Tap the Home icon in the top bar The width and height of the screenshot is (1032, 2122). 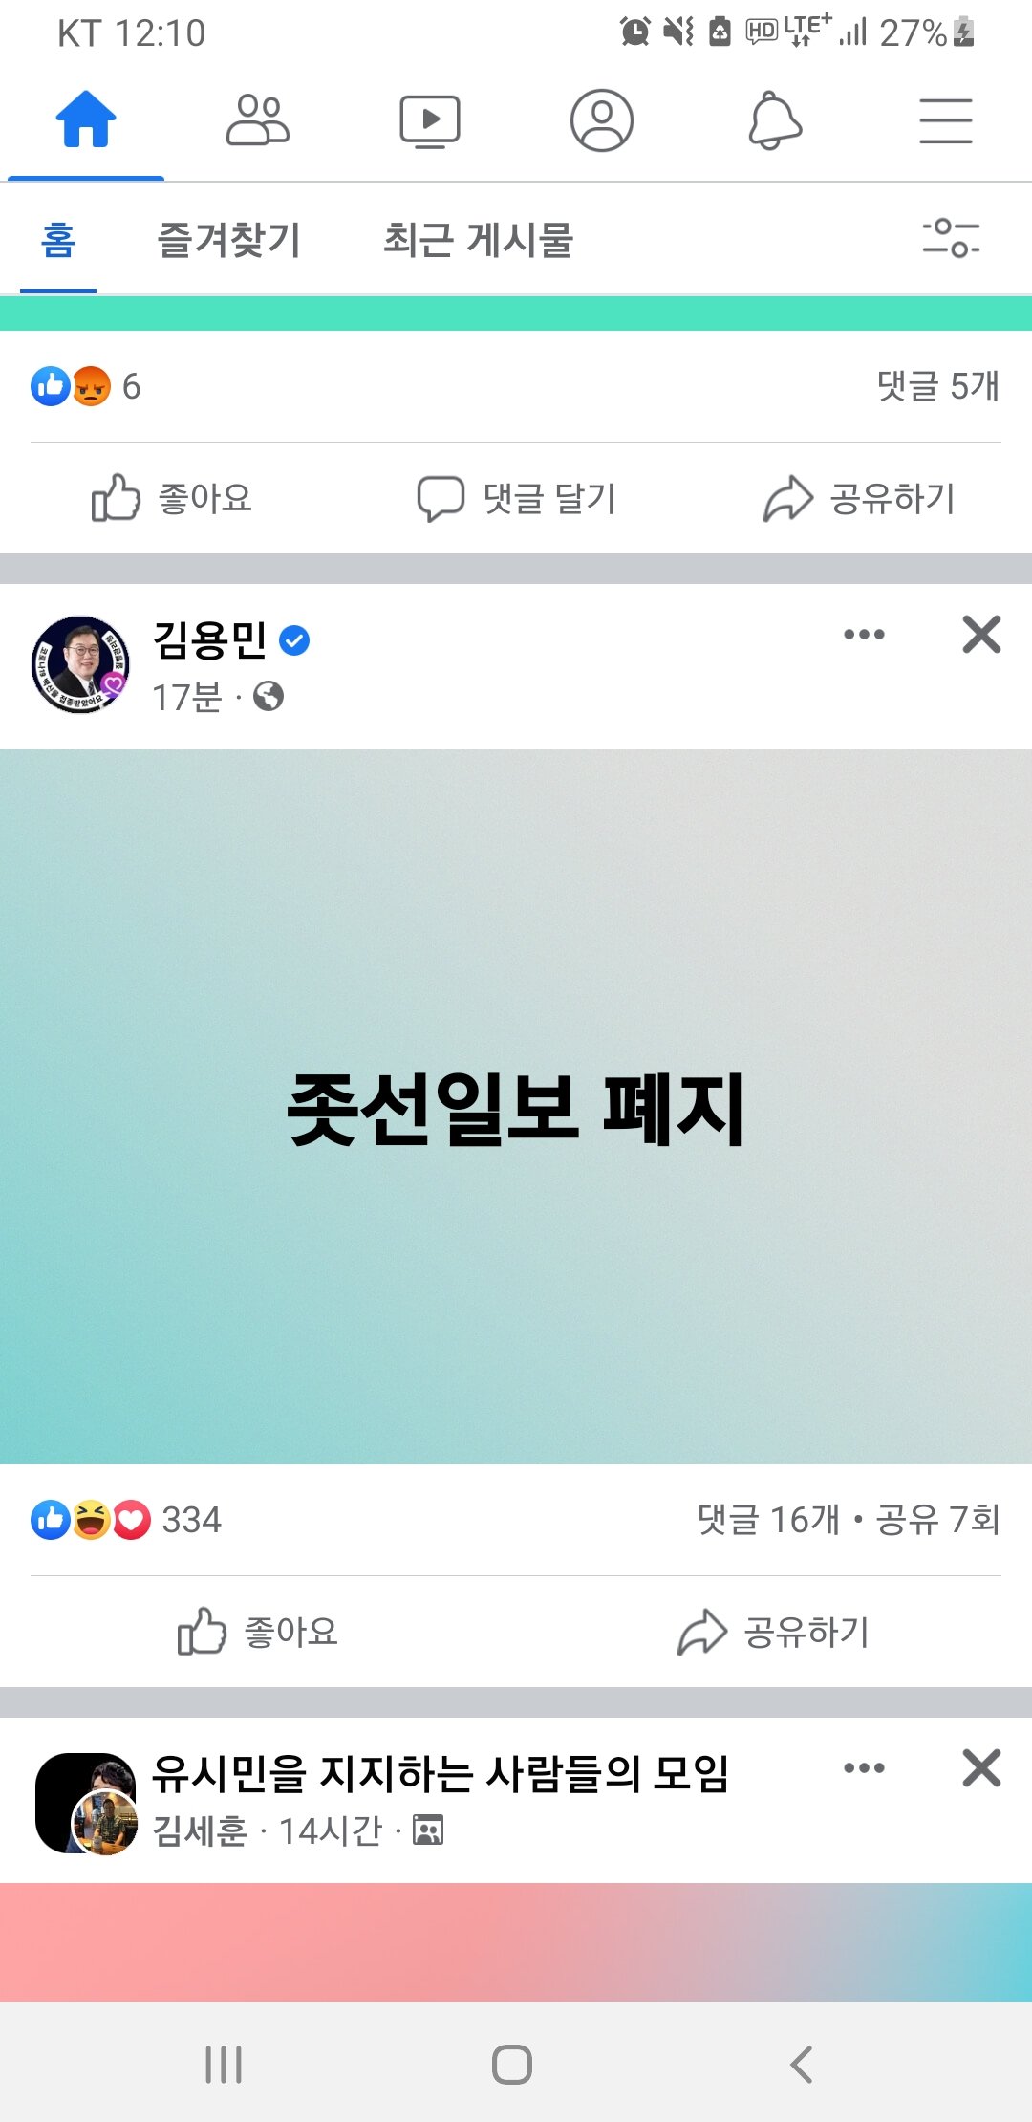86,119
